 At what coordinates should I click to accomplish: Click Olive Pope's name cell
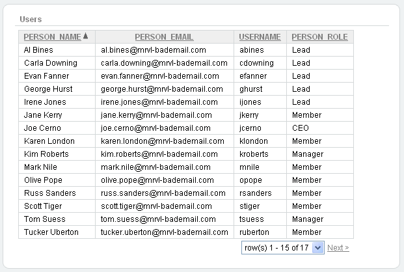tap(43, 180)
